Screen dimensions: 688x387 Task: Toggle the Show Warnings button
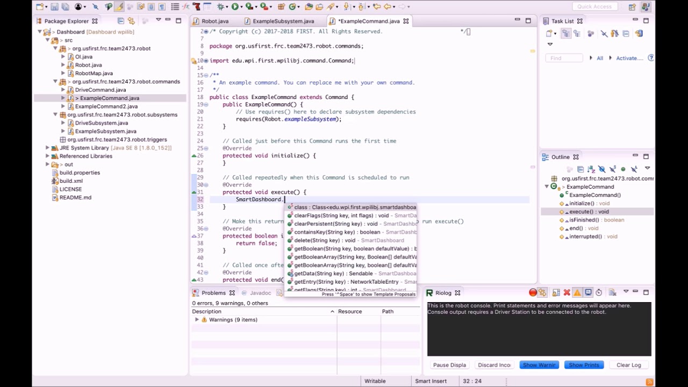click(x=539, y=365)
